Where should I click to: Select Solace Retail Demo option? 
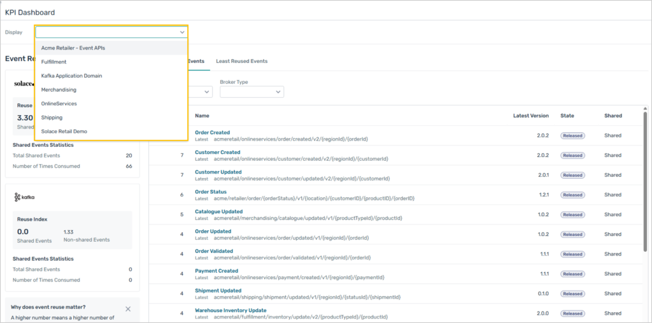tap(64, 132)
